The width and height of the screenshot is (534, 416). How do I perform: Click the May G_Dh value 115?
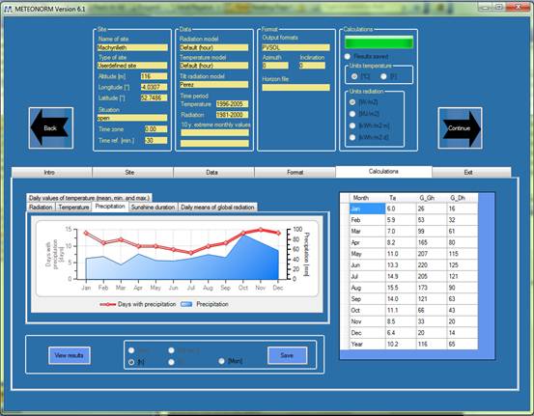click(x=463, y=254)
